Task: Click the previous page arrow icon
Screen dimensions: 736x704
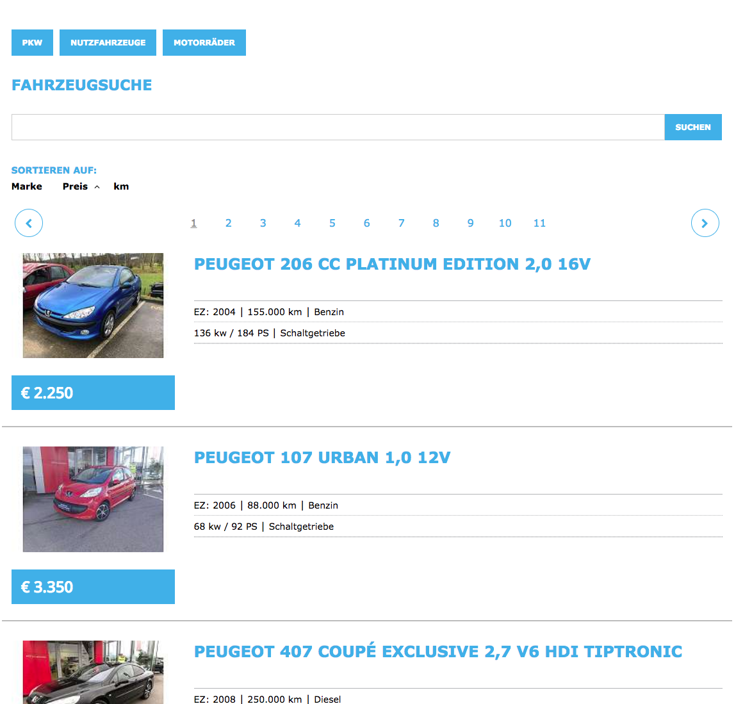Action: pos(29,223)
